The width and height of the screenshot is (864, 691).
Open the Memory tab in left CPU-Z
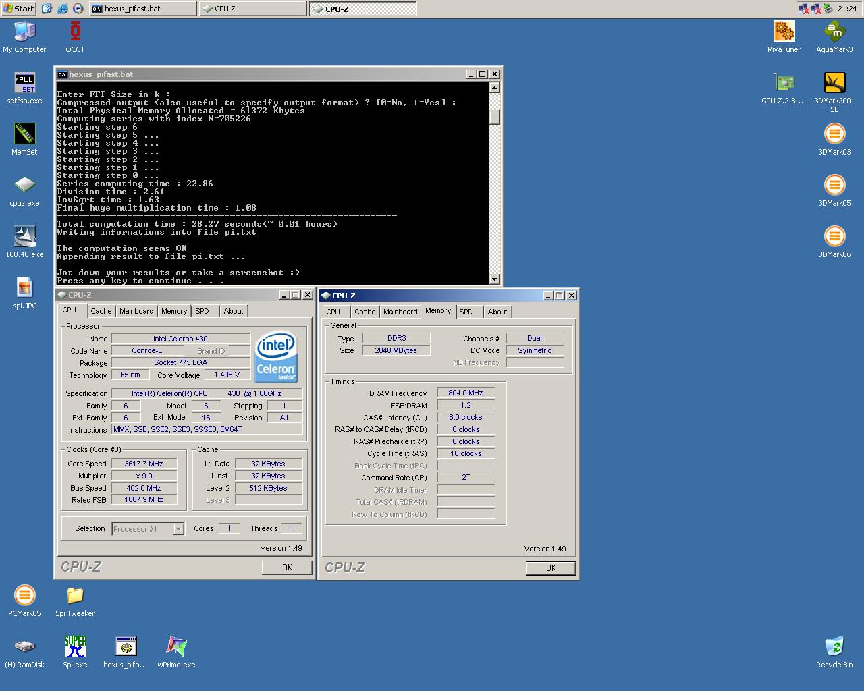(x=174, y=311)
